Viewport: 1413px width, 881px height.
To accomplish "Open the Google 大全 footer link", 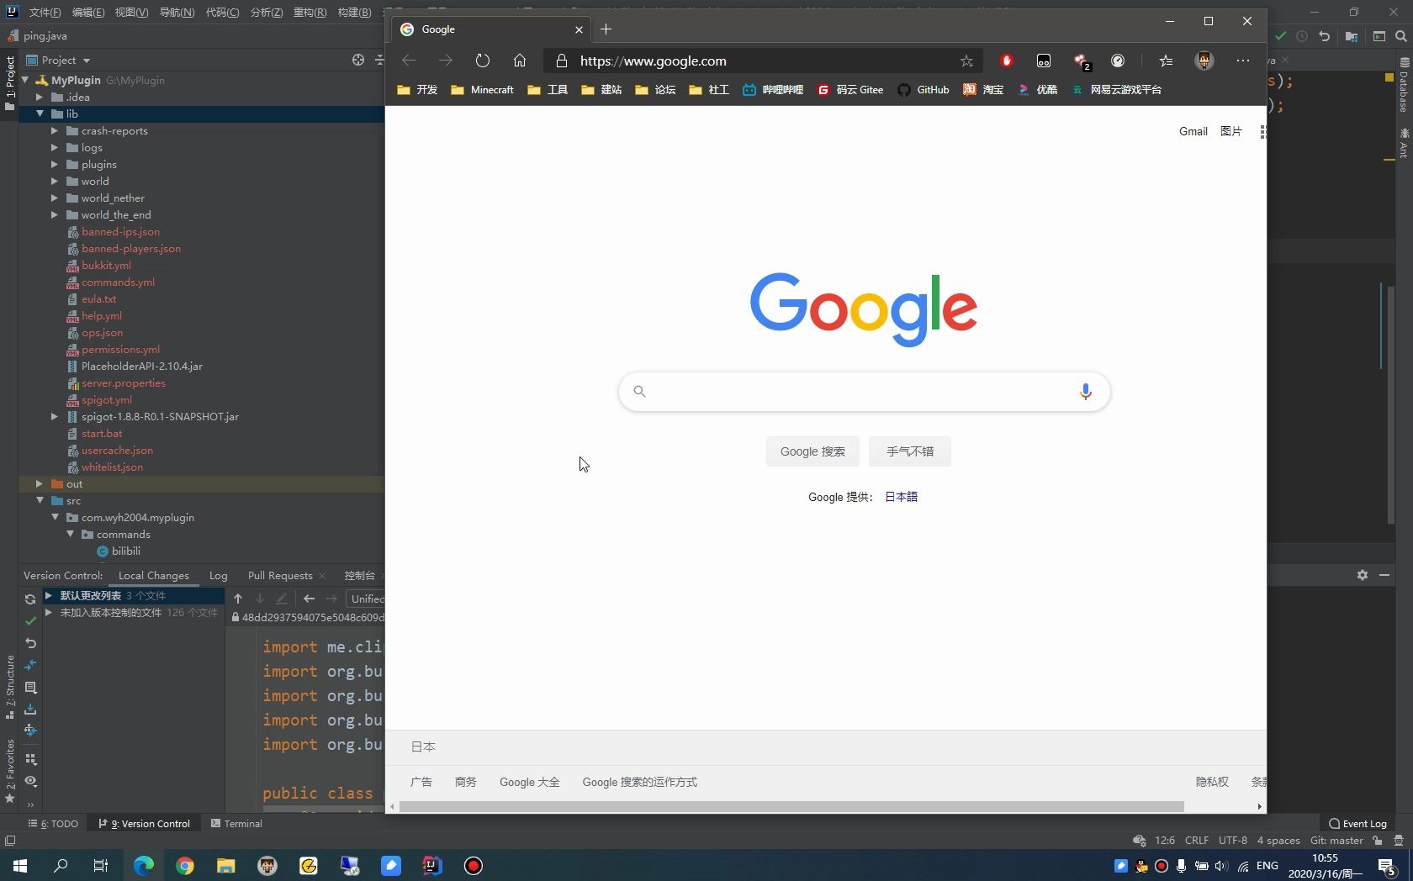I will [x=529, y=783].
